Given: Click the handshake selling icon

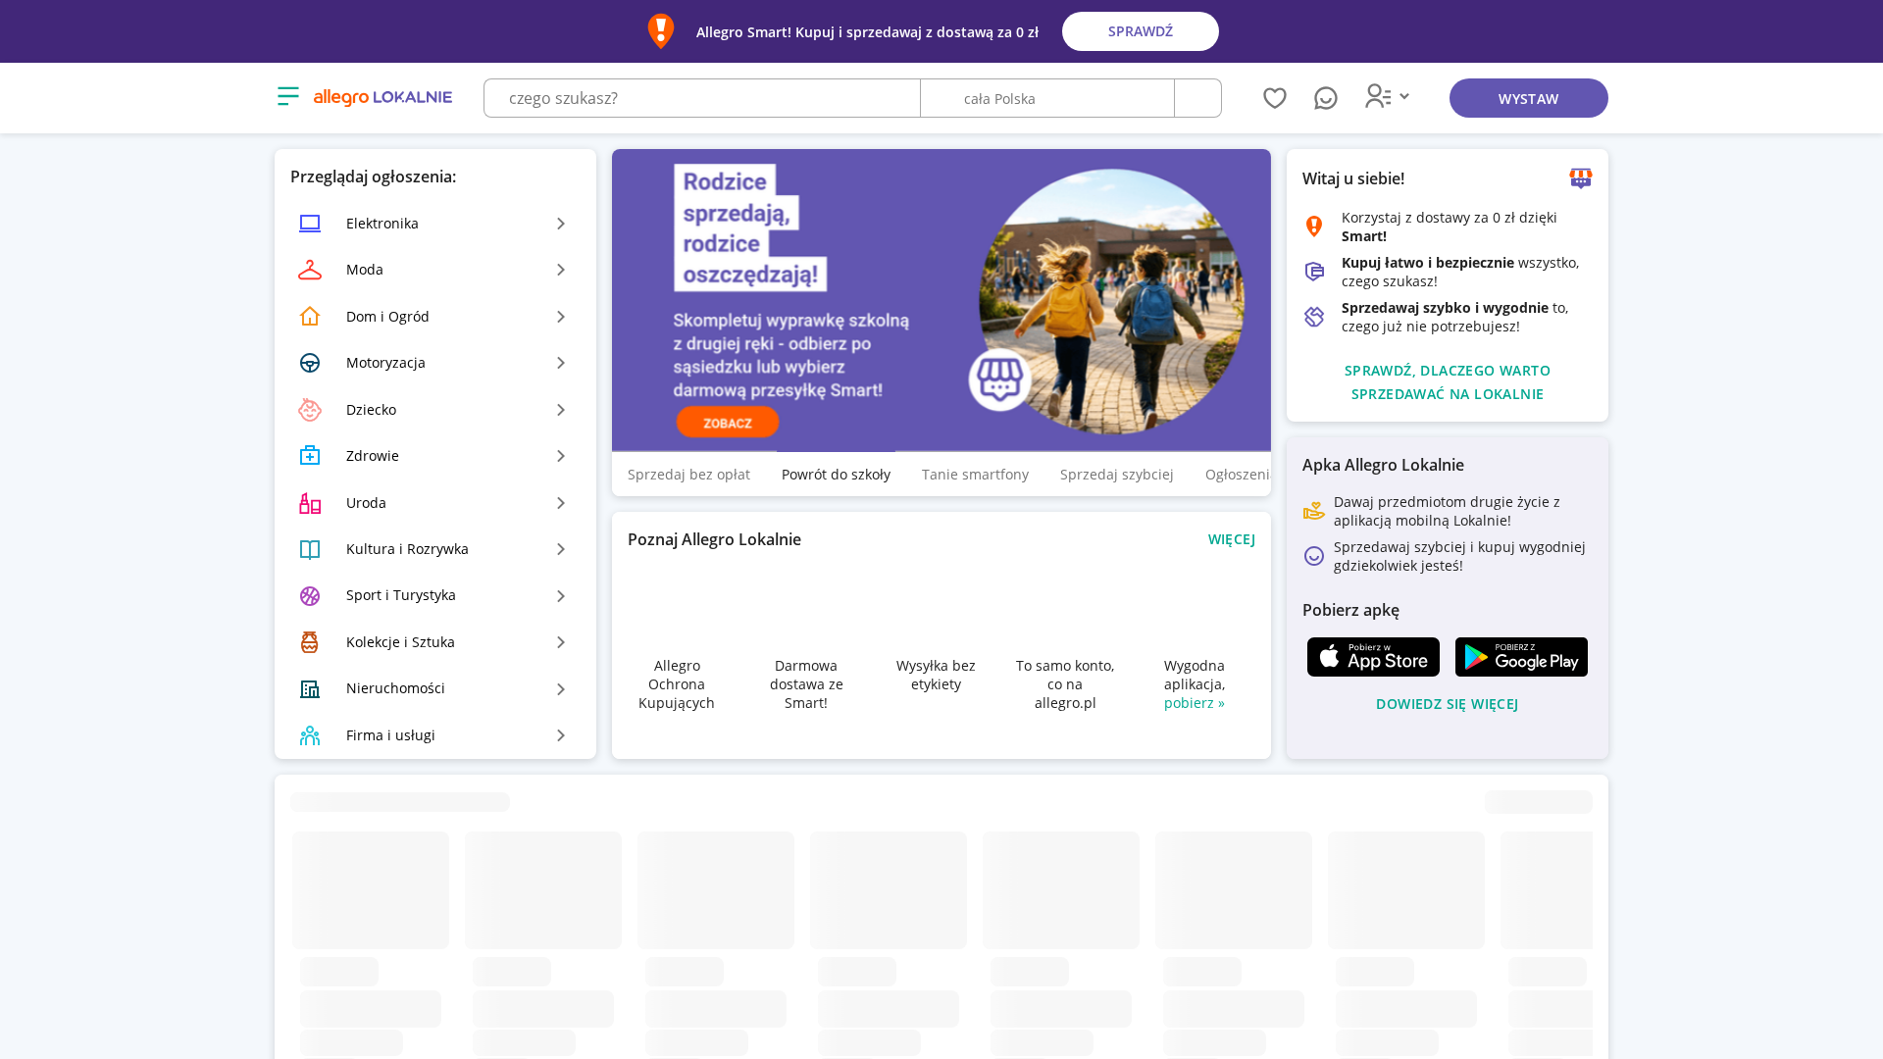Looking at the screenshot, I should click(1314, 317).
